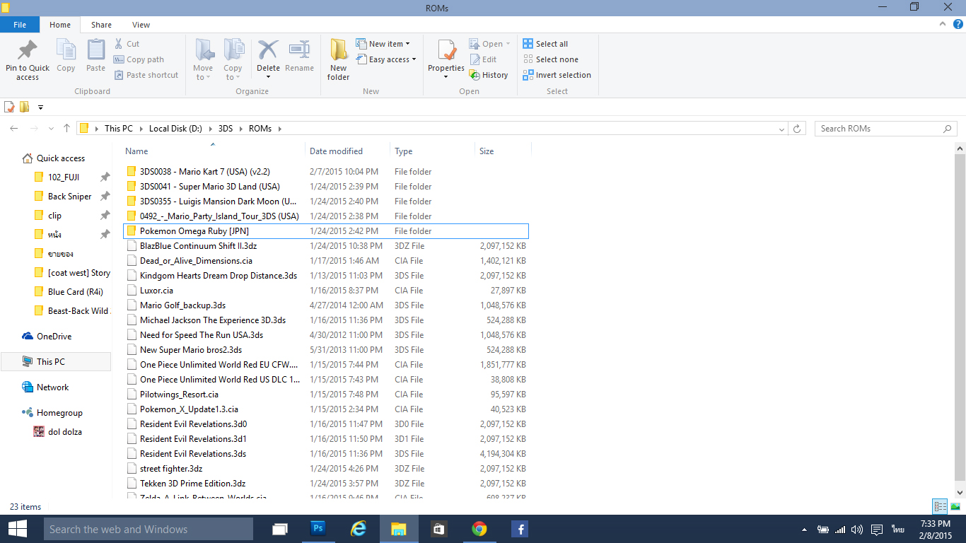Show hidden system tray icons
The width and height of the screenshot is (966, 543).
pyautogui.click(x=804, y=529)
